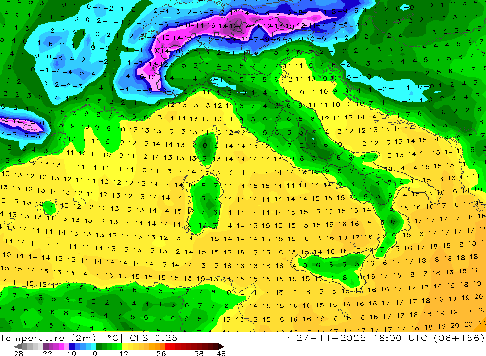Click the 0 legend label

point(95,354)
